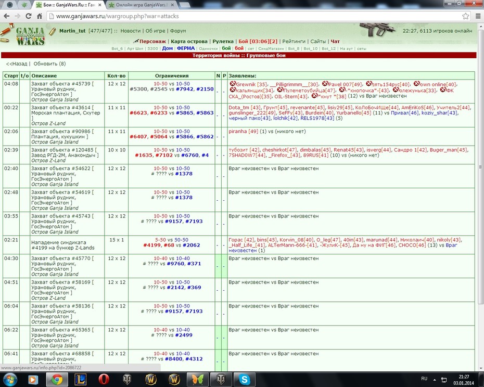Viewport: 484px width, 387px height.
Task: Open syndicate #7942 link
Action: tap(185, 89)
